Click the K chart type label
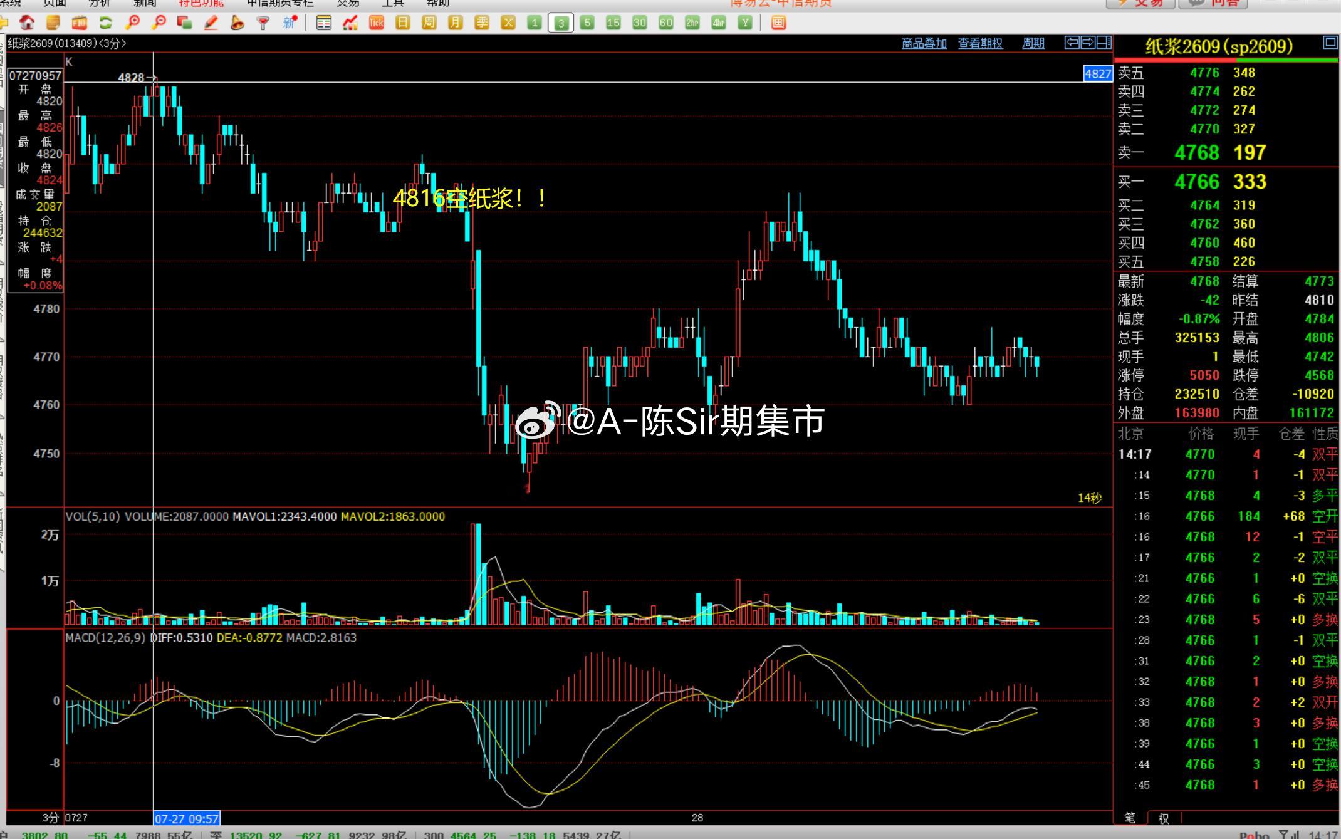 click(x=69, y=62)
